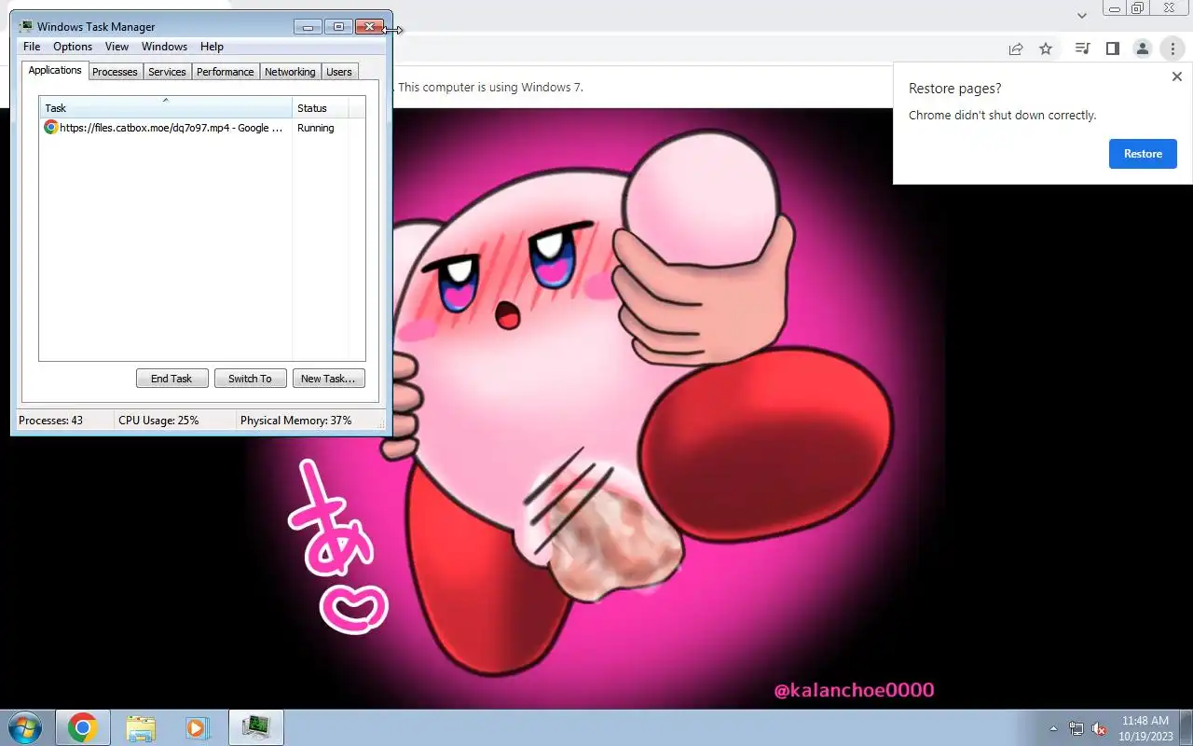Switch to the Performance tab
Image resolution: width=1193 pixels, height=746 pixels.
[225, 72]
